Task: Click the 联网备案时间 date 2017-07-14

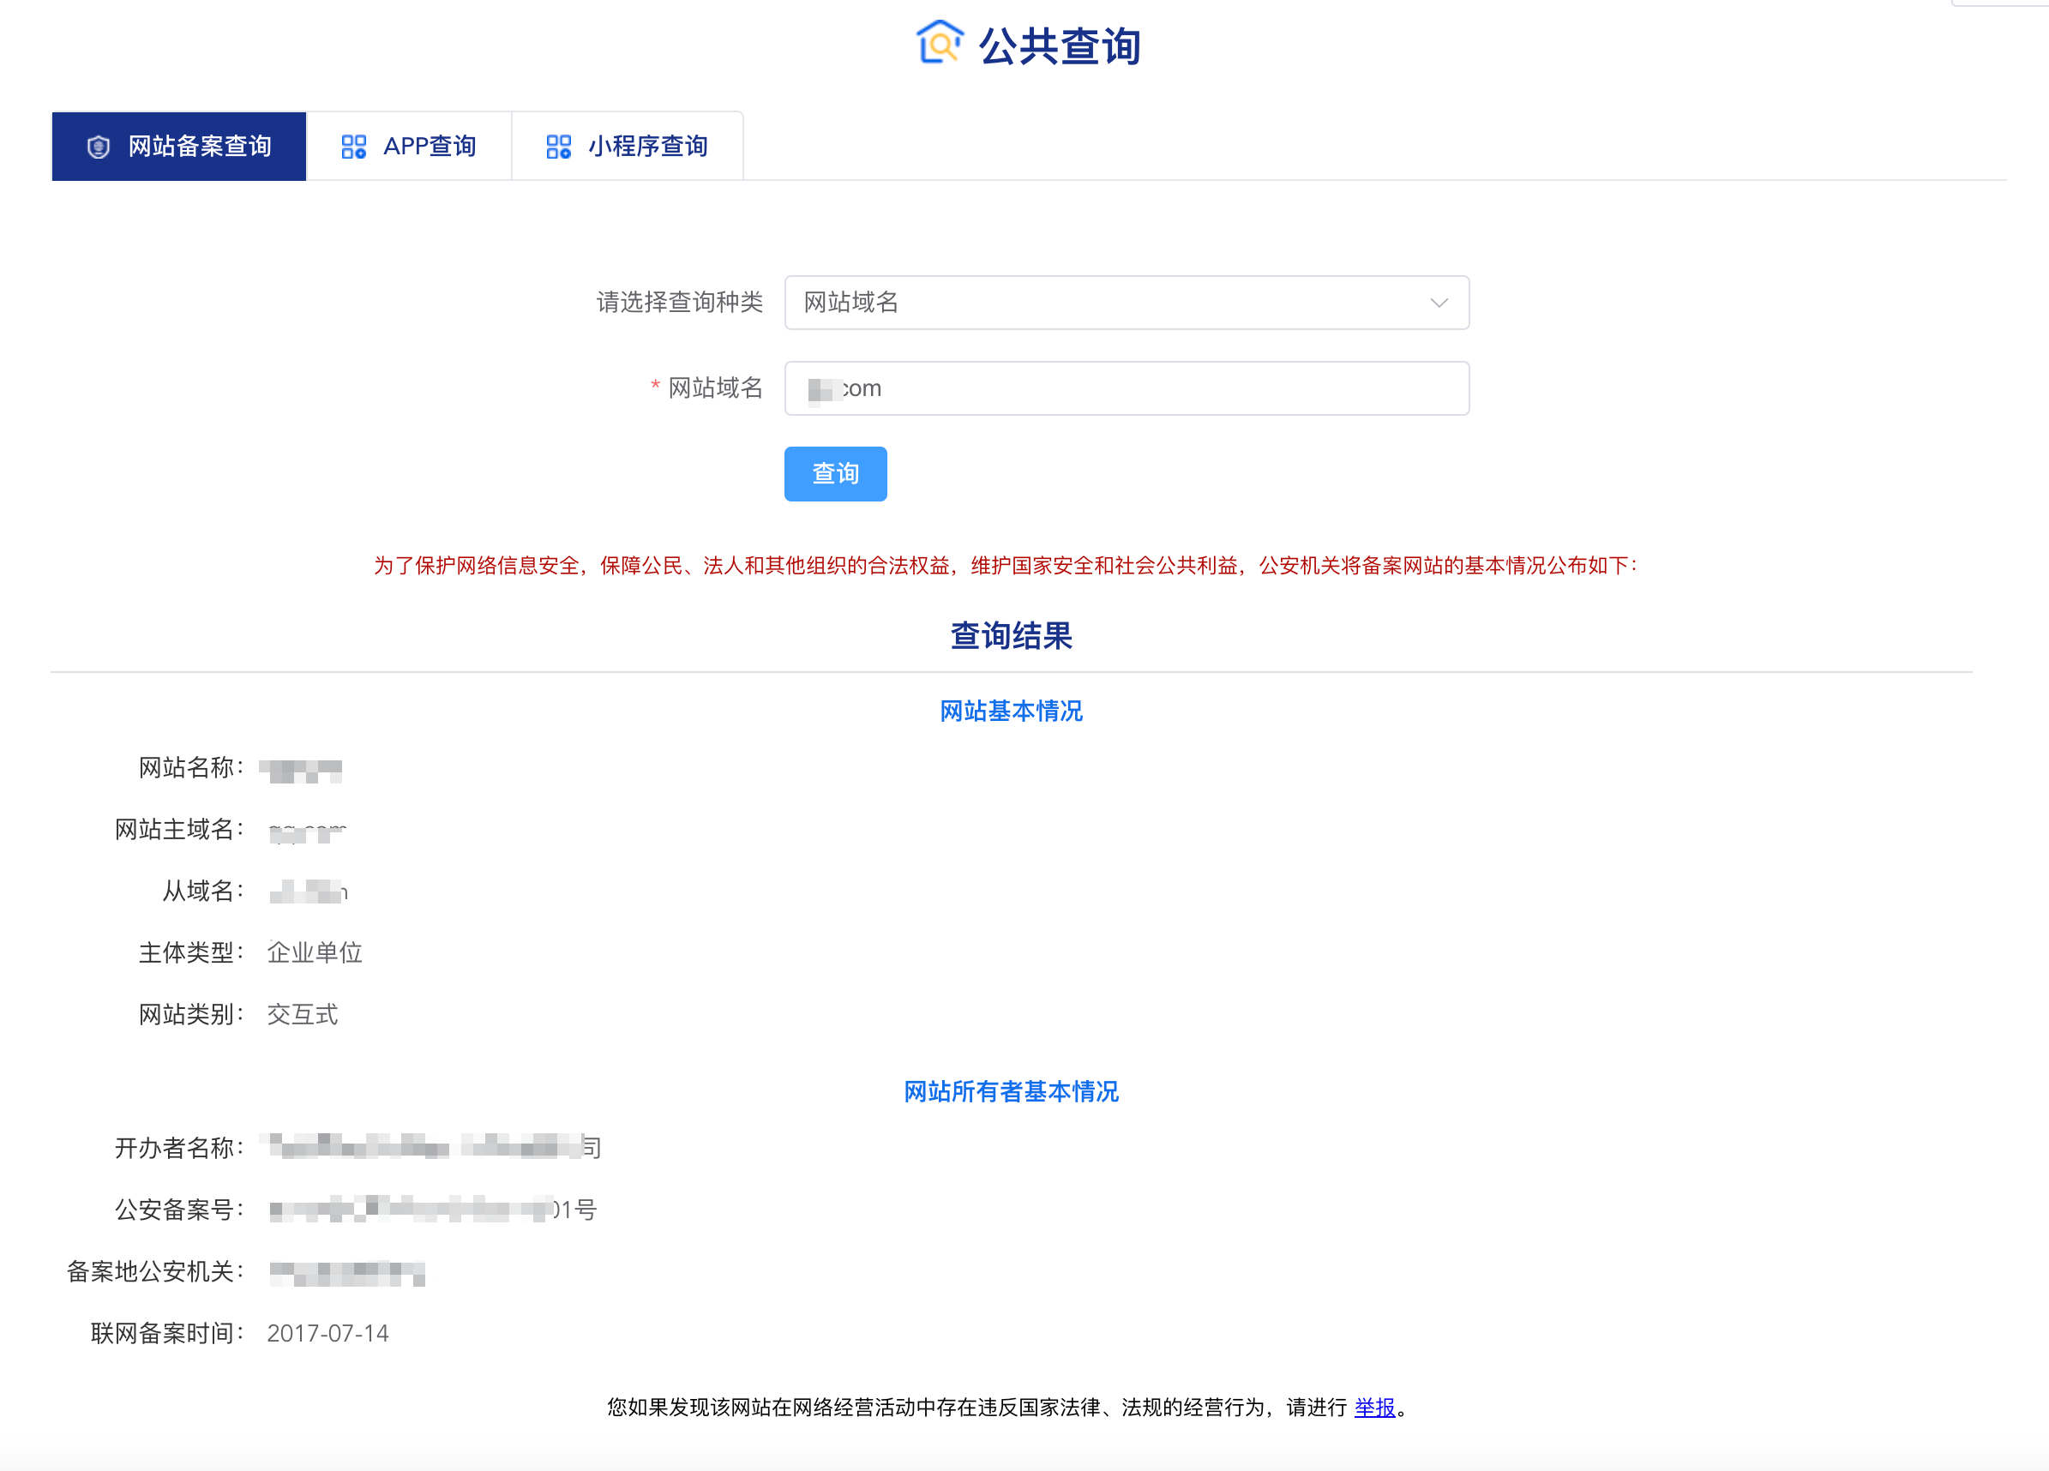Action: pos(328,1333)
